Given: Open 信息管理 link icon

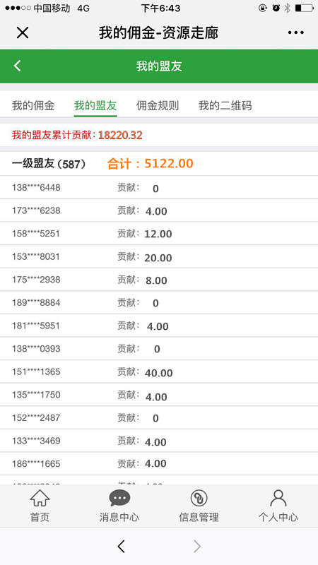Looking at the screenshot, I should click(x=199, y=498).
